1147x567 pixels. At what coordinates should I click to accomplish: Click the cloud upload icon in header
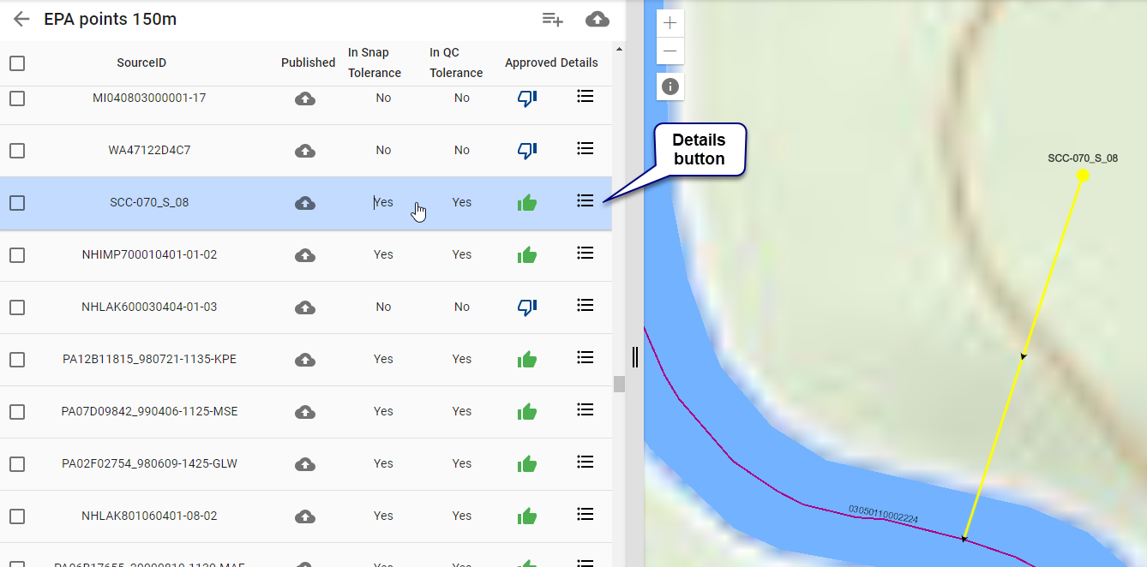pos(598,19)
